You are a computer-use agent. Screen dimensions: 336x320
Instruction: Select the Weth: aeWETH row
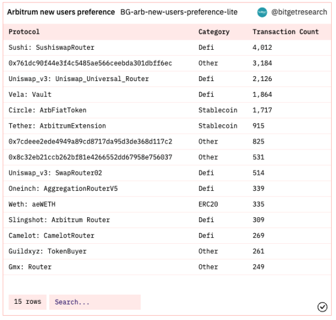click(x=167, y=204)
